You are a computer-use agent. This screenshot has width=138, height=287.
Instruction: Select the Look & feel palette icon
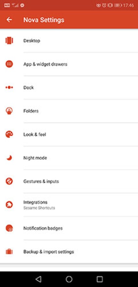pos(9,134)
